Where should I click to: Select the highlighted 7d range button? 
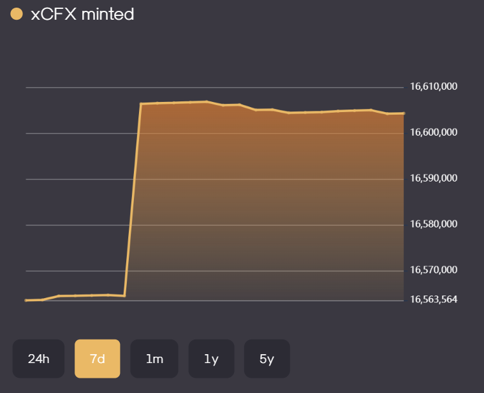click(97, 359)
